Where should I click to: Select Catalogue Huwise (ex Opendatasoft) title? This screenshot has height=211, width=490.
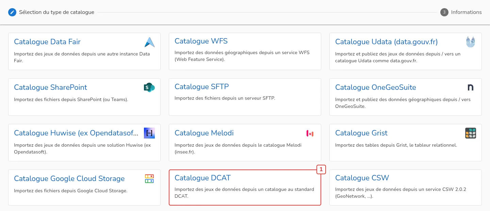tap(76, 133)
